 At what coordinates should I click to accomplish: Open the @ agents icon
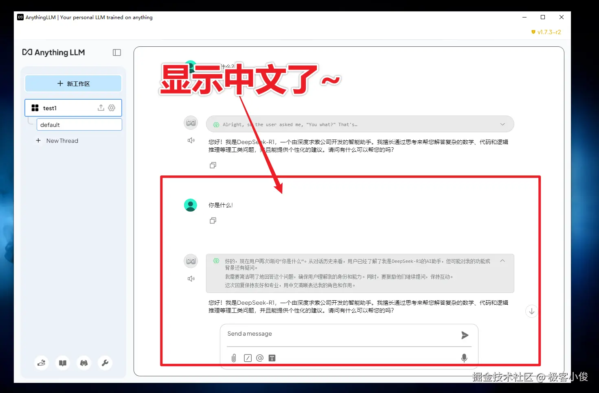point(260,358)
